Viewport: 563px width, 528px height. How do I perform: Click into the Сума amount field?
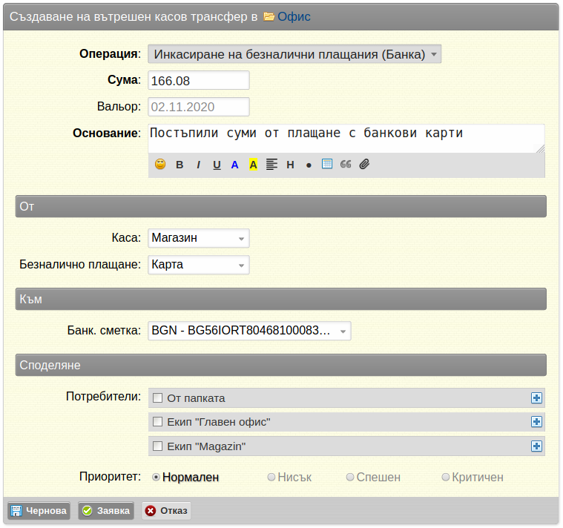pos(199,80)
